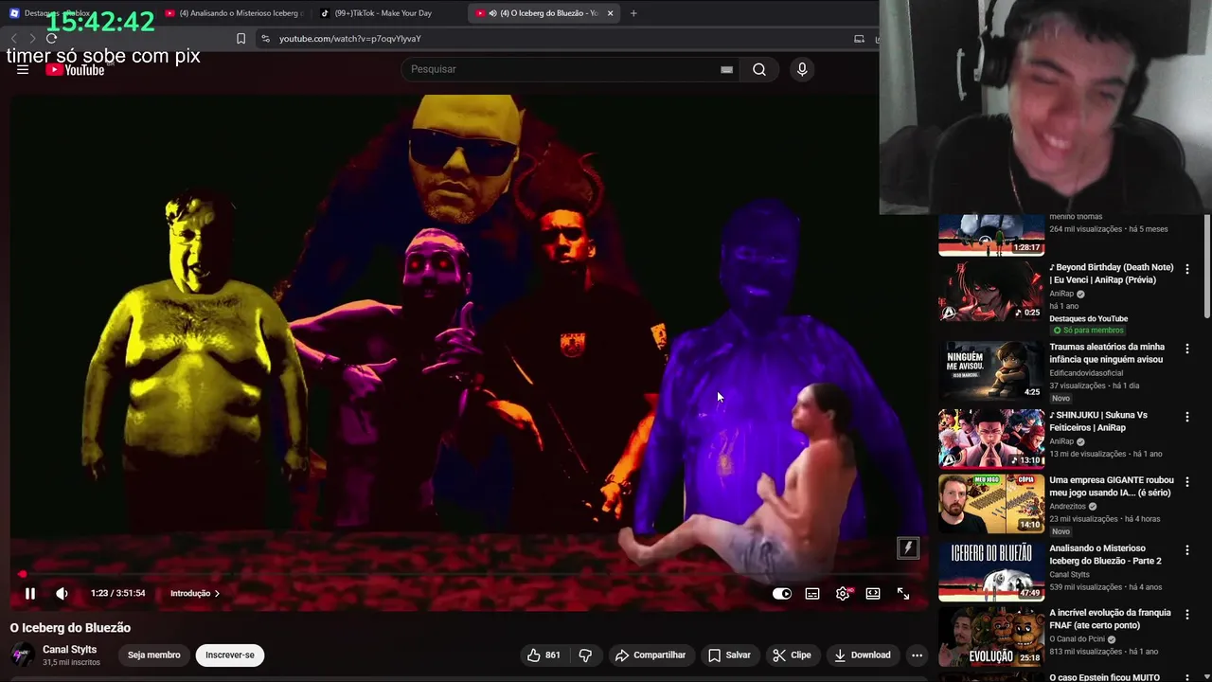1212x682 pixels.
Task: Click the sidebar vertical scrollbar
Action: (x=1207, y=265)
